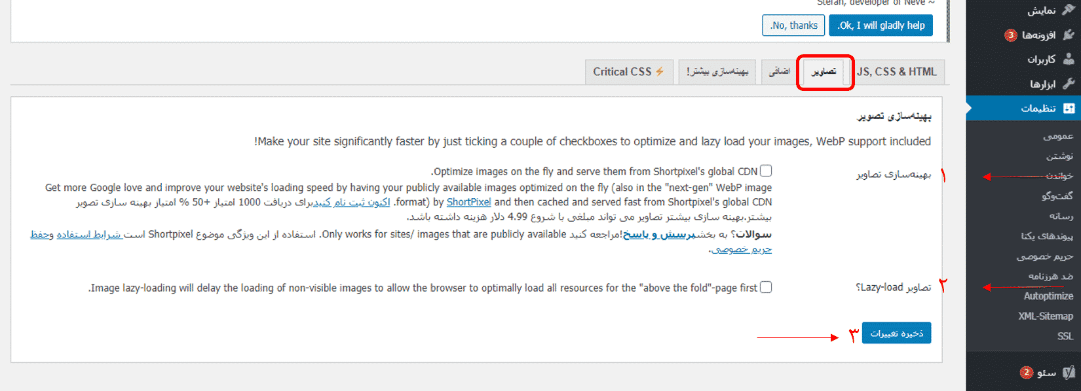Open Autoptimize in the settings submenu
Screen dimensions: 1081x391
[x=1048, y=296]
